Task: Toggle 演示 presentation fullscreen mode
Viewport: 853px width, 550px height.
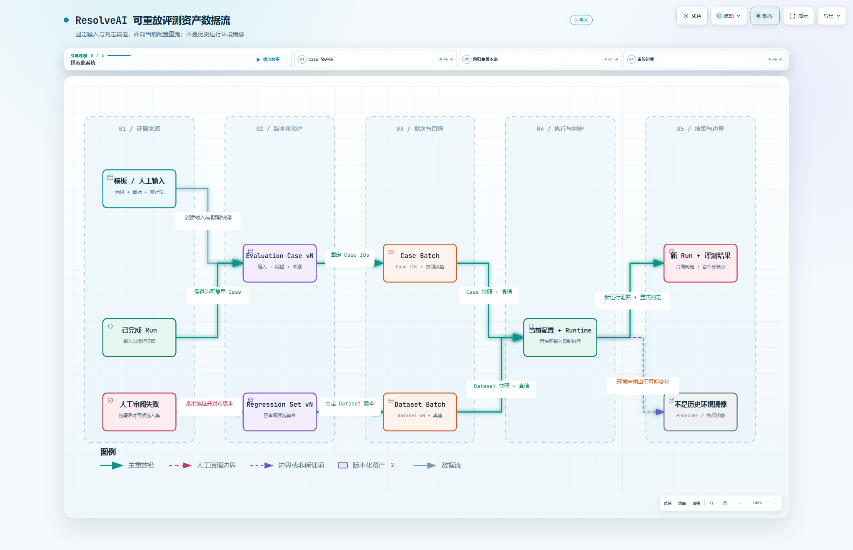Action: (x=798, y=16)
